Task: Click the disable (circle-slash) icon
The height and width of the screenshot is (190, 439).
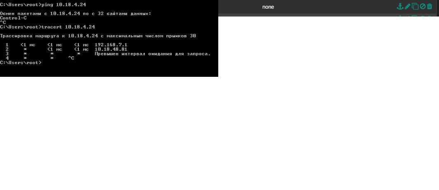Action: point(422,7)
